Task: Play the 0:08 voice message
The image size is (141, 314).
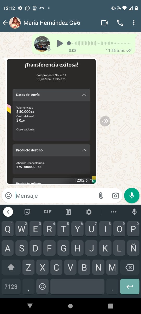Action: coord(60,43)
